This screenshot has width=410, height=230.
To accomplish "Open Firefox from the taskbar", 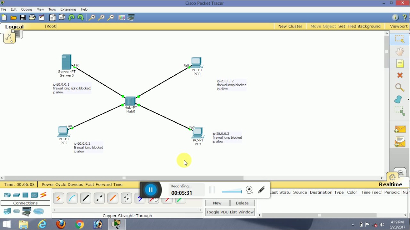I will [61, 224].
